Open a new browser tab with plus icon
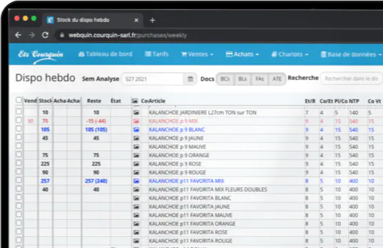 [152, 20]
